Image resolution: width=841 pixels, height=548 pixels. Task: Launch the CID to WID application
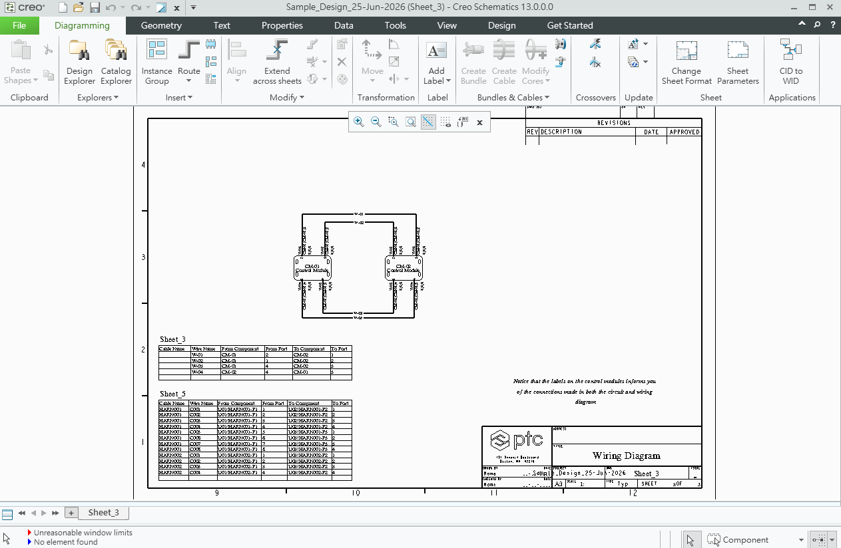tap(791, 63)
